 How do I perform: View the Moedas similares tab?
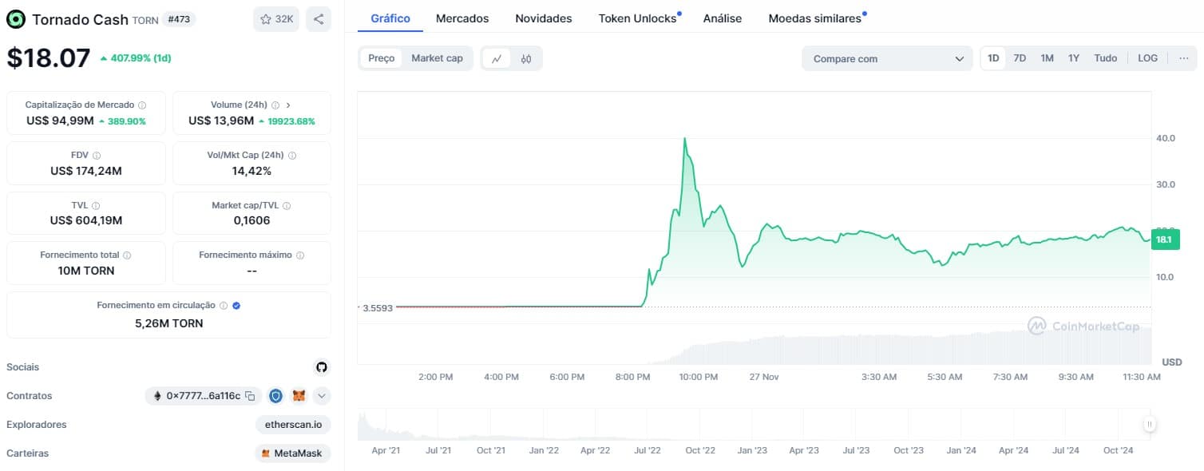pyautogui.click(x=815, y=18)
